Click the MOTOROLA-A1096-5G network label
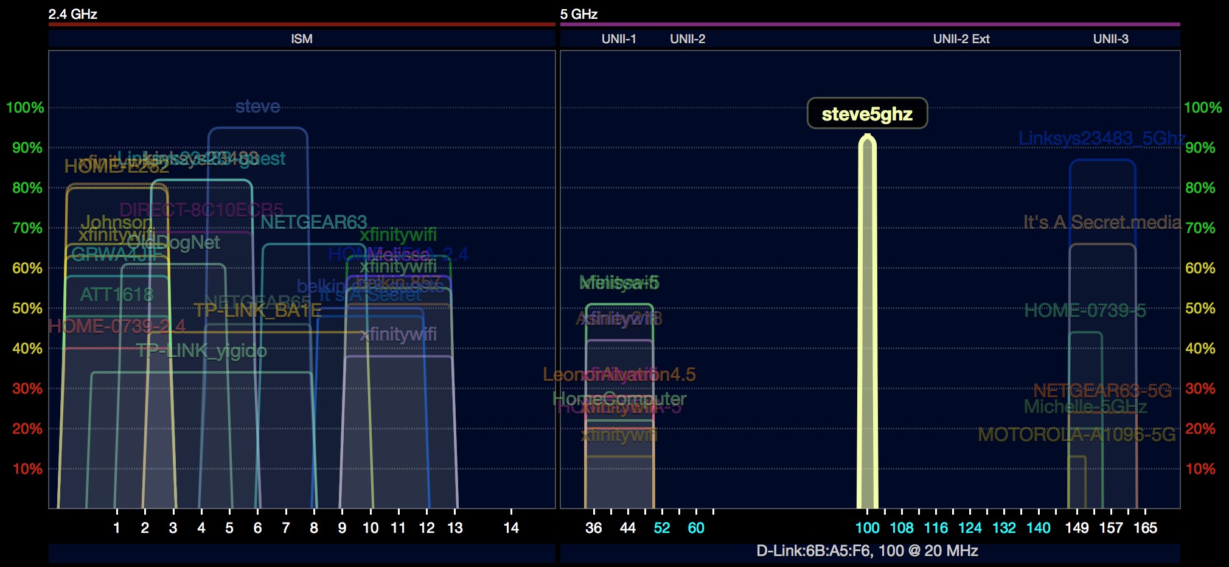The height and width of the screenshot is (567, 1229). click(x=1077, y=434)
